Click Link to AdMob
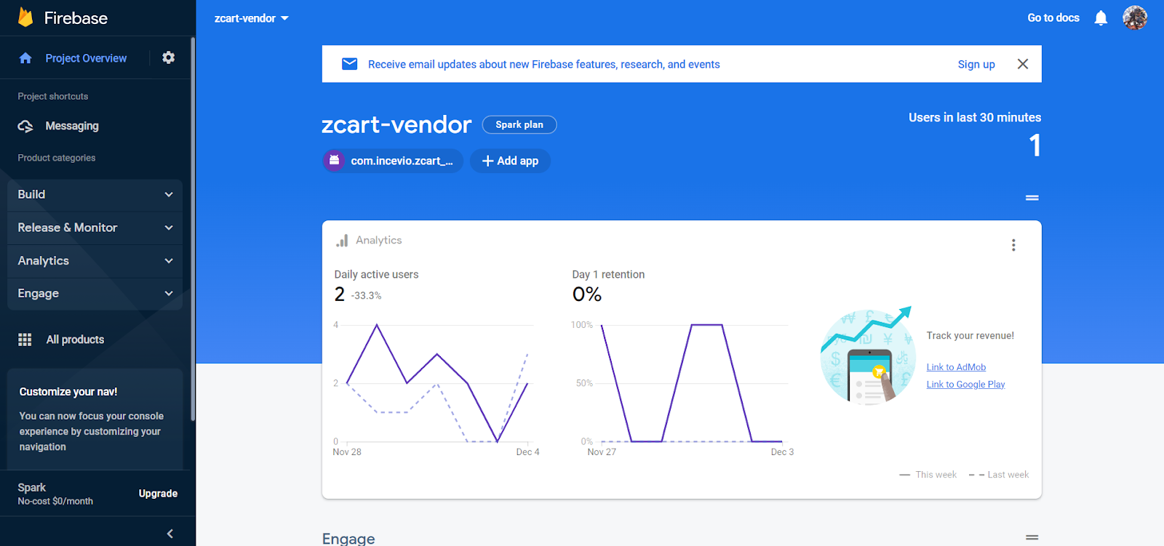This screenshot has width=1164, height=546. pos(956,367)
